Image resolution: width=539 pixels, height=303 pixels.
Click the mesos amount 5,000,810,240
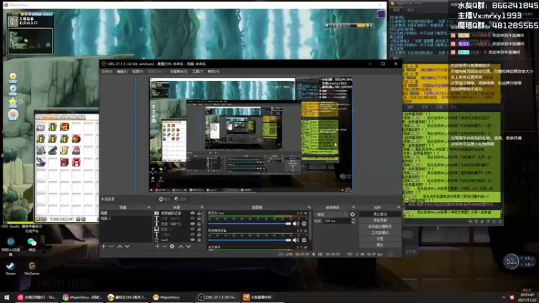pos(62,220)
